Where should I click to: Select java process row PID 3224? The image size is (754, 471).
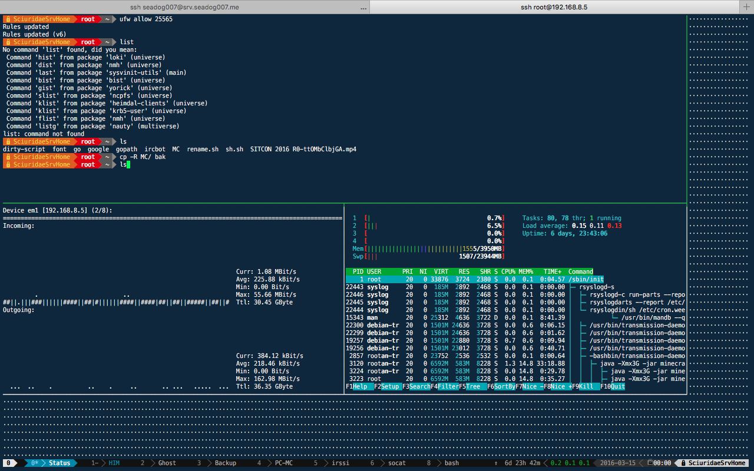coord(515,372)
